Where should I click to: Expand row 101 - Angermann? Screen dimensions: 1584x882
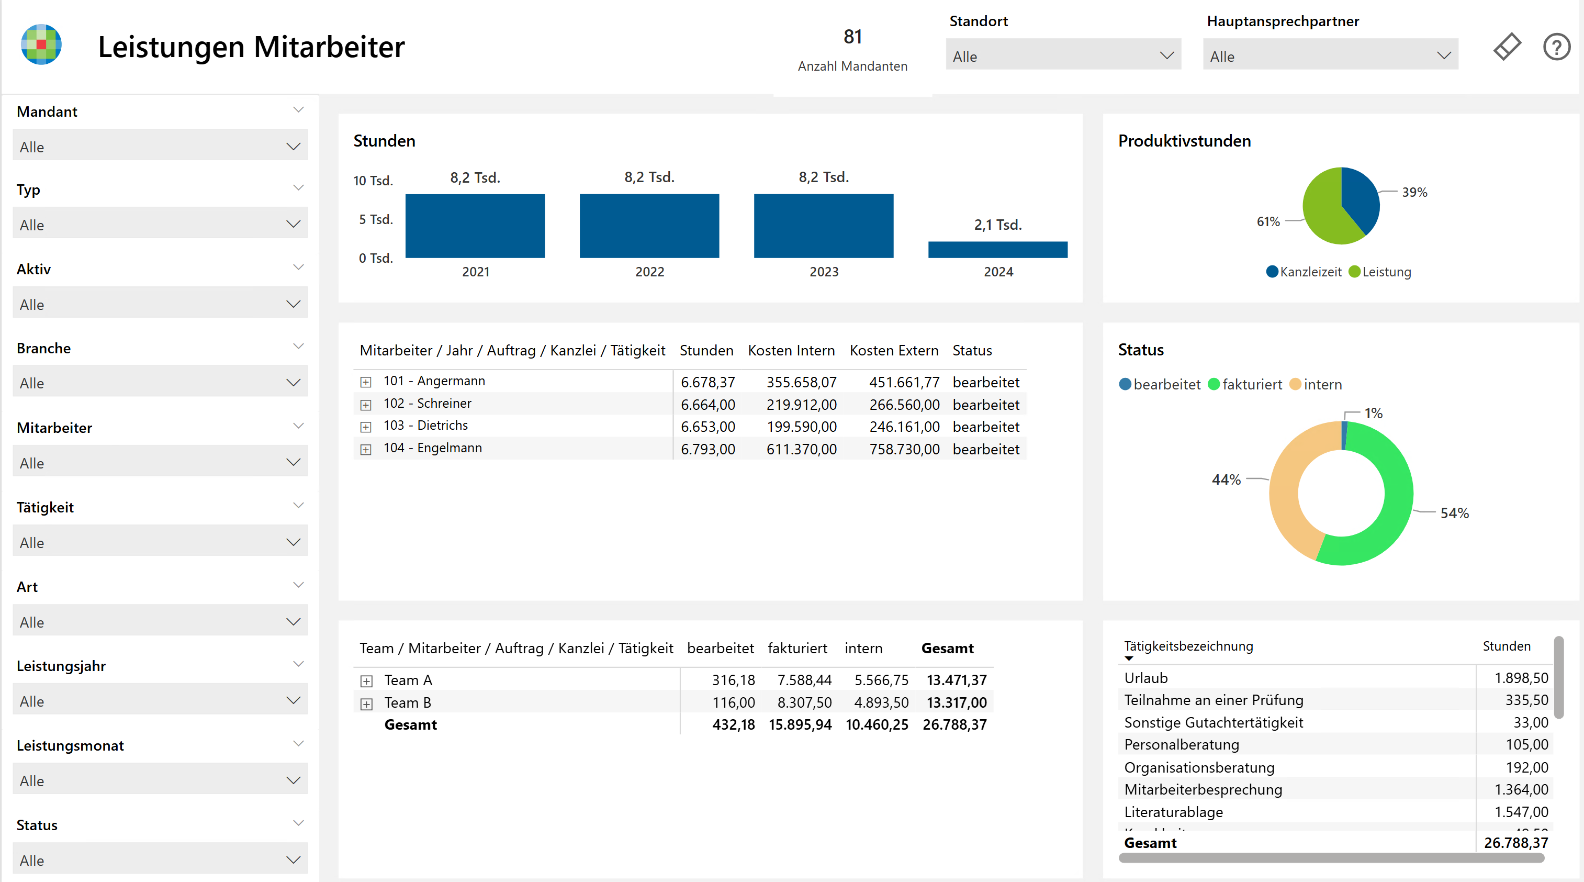(x=366, y=382)
